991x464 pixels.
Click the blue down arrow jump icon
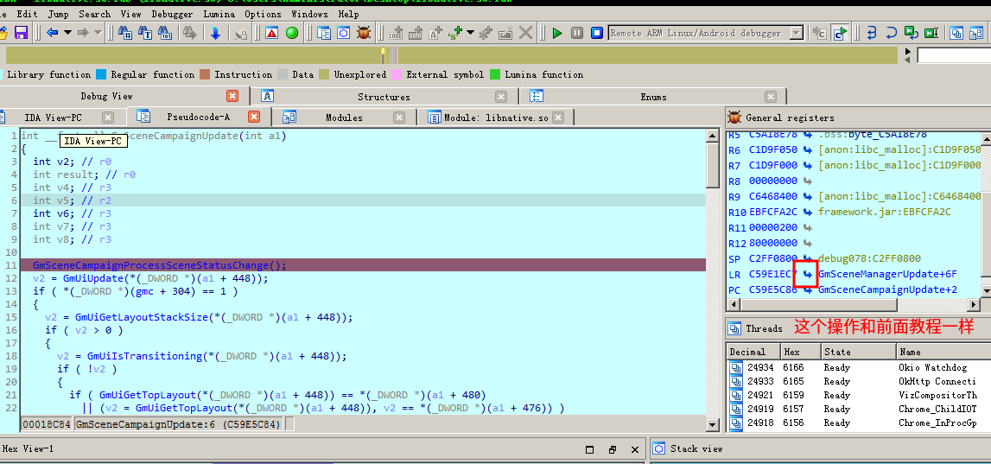click(x=215, y=33)
